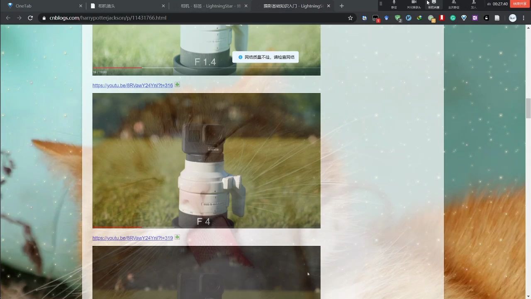The height and width of the screenshot is (299, 531).
Task: Open the youtu.be link ending t=316
Action: pyautogui.click(x=132, y=86)
